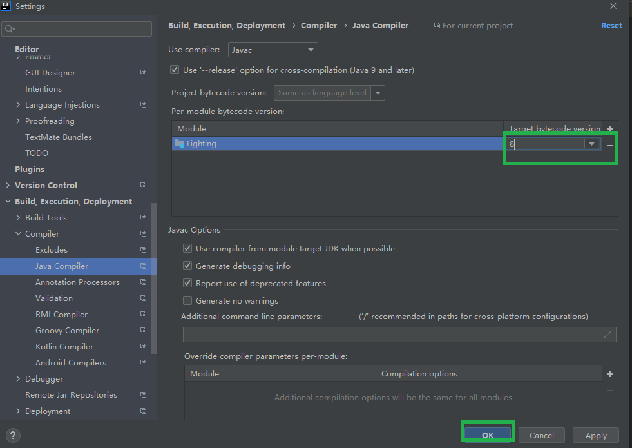Click the project-level icon beside Annotation Processors
Viewport: 632px width, 448px height.
click(143, 282)
